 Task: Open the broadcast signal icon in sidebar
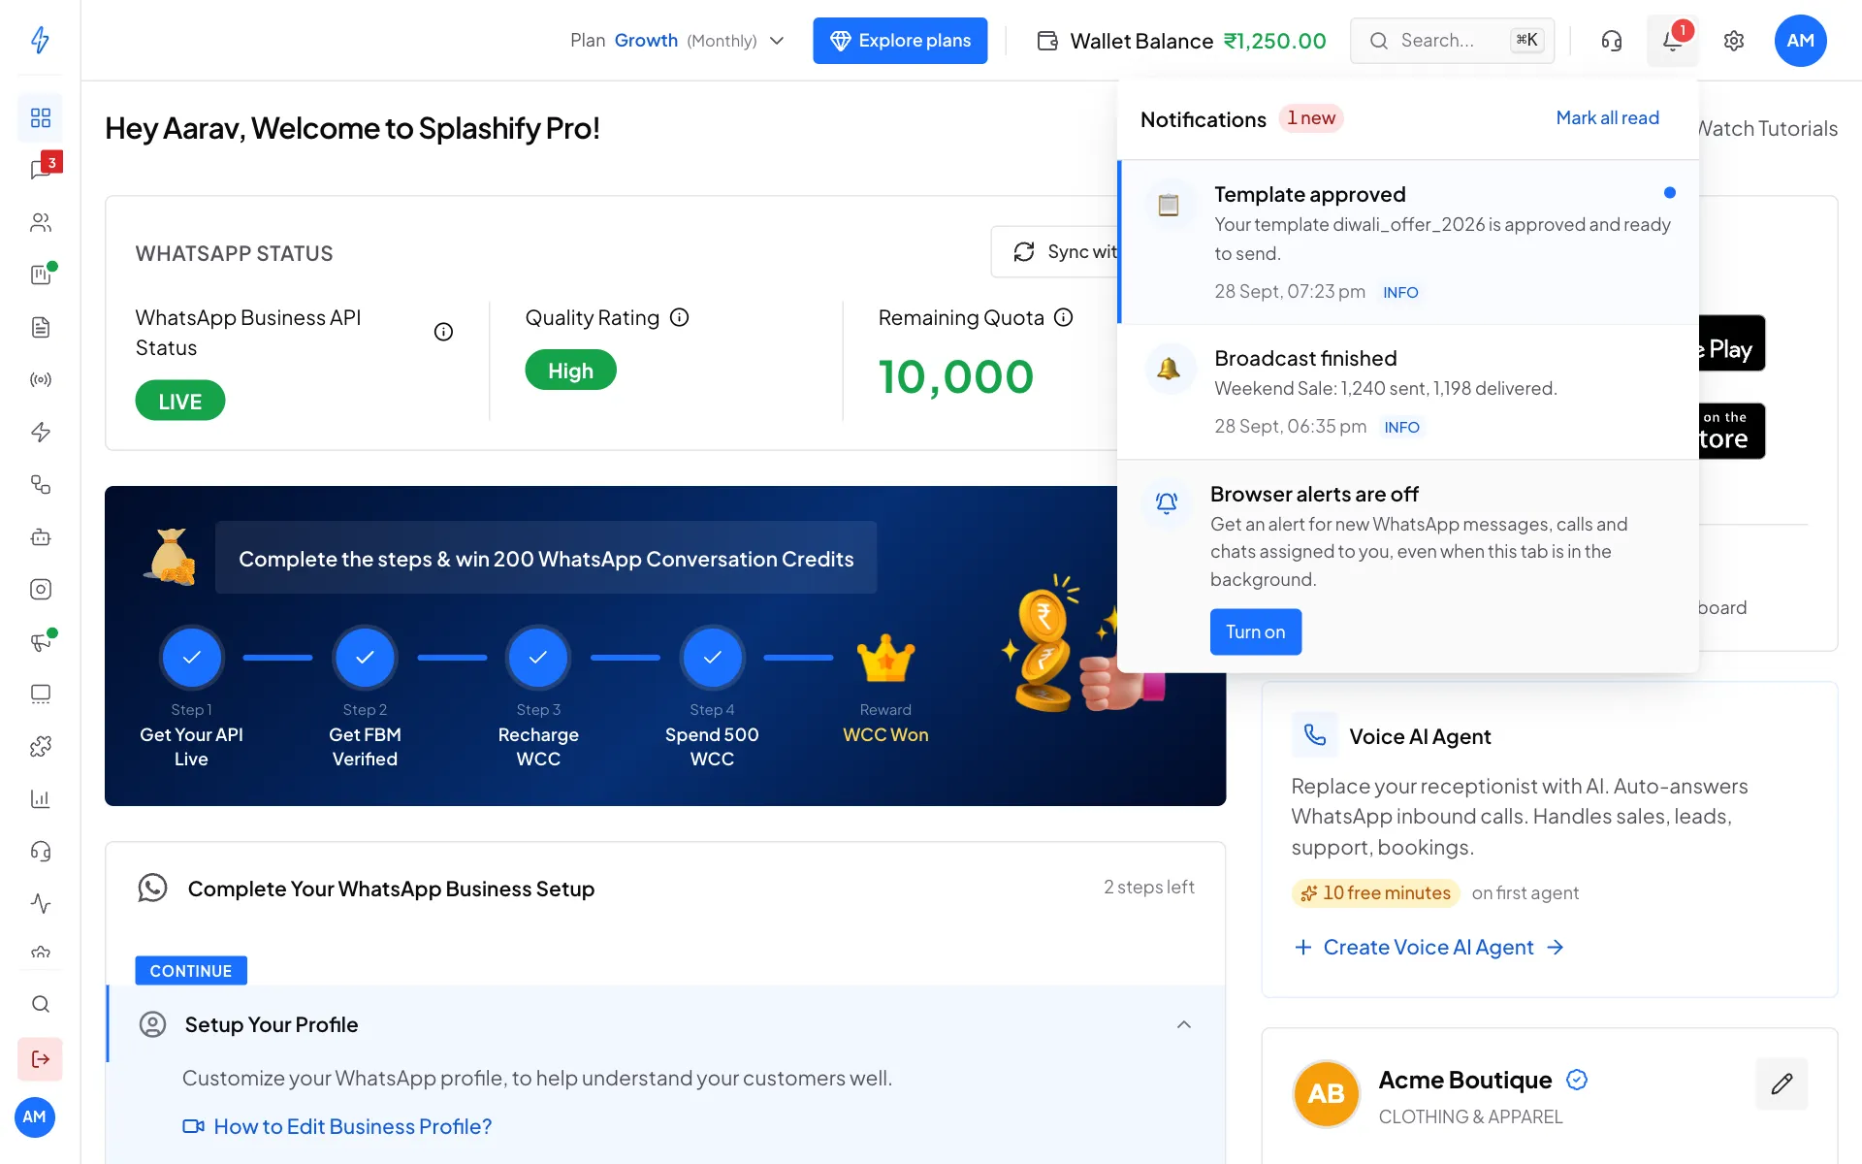[x=40, y=379]
